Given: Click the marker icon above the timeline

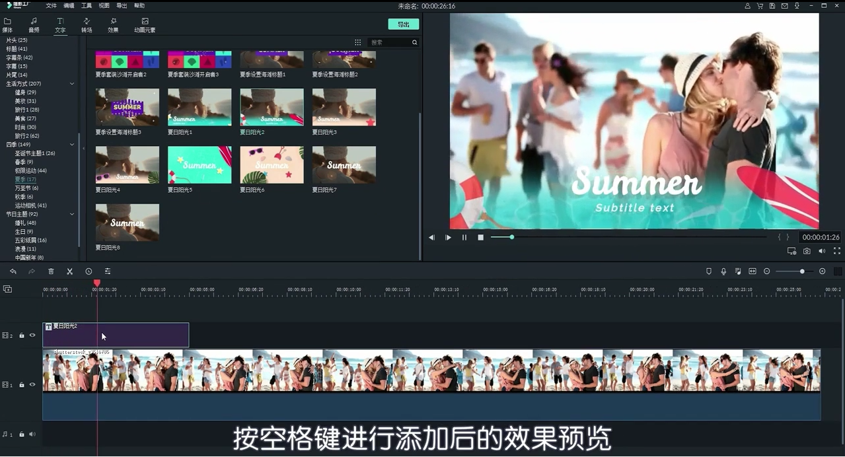Looking at the screenshot, I should click(x=708, y=271).
